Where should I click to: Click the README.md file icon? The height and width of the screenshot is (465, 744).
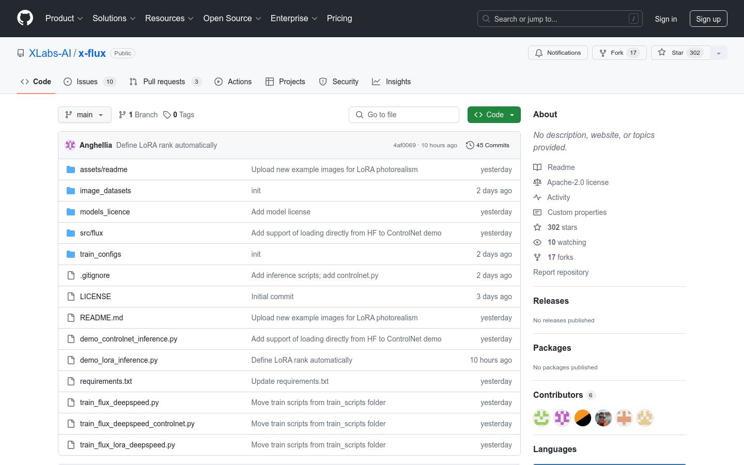point(71,318)
